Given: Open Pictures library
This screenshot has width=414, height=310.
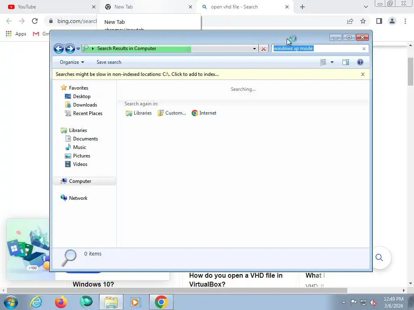Looking at the screenshot, I should pyautogui.click(x=78, y=156).
